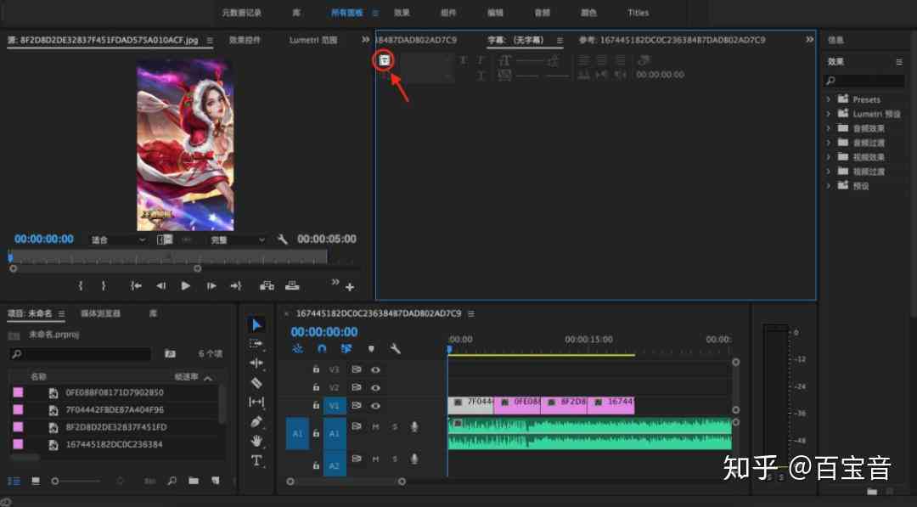Toggle the Snap magnet in the timeline
The image size is (917, 507).
322,348
